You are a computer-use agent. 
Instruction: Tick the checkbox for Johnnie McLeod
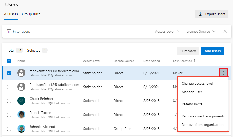[9, 129]
